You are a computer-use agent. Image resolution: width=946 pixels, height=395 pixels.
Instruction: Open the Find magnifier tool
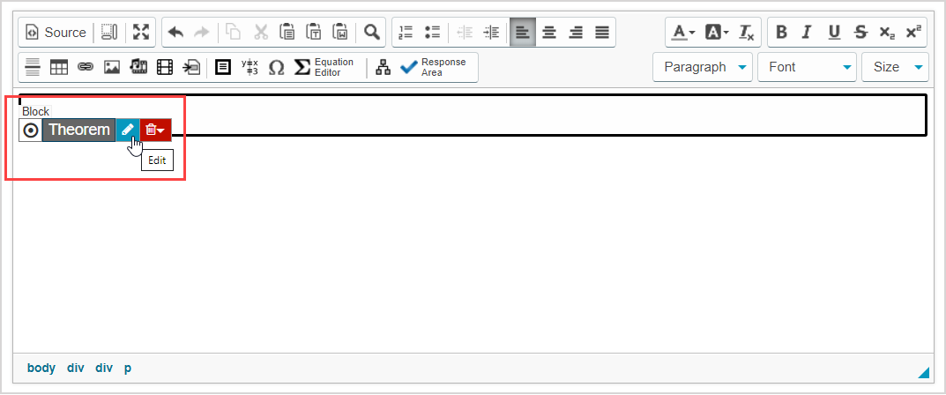[372, 33]
